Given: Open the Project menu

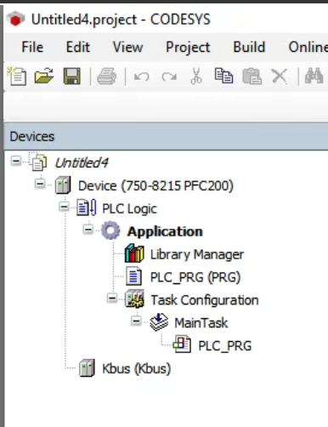Looking at the screenshot, I should click(x=188, y=47).
